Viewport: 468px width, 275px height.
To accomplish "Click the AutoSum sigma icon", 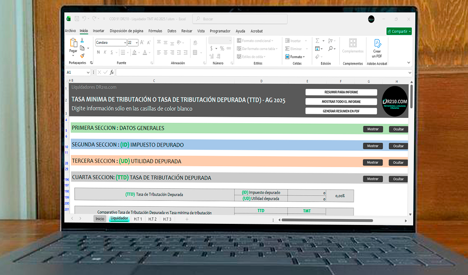I will pyautogui.click(x=317, y=41).
